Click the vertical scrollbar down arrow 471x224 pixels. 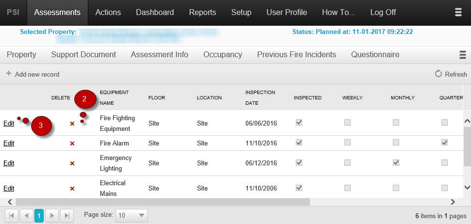467,187
